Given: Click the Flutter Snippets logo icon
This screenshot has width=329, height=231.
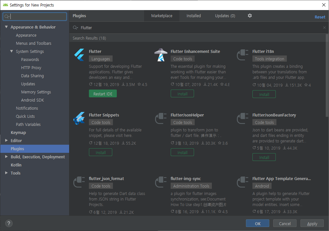Looking at the screenshot, I should [x=79, y=118].
